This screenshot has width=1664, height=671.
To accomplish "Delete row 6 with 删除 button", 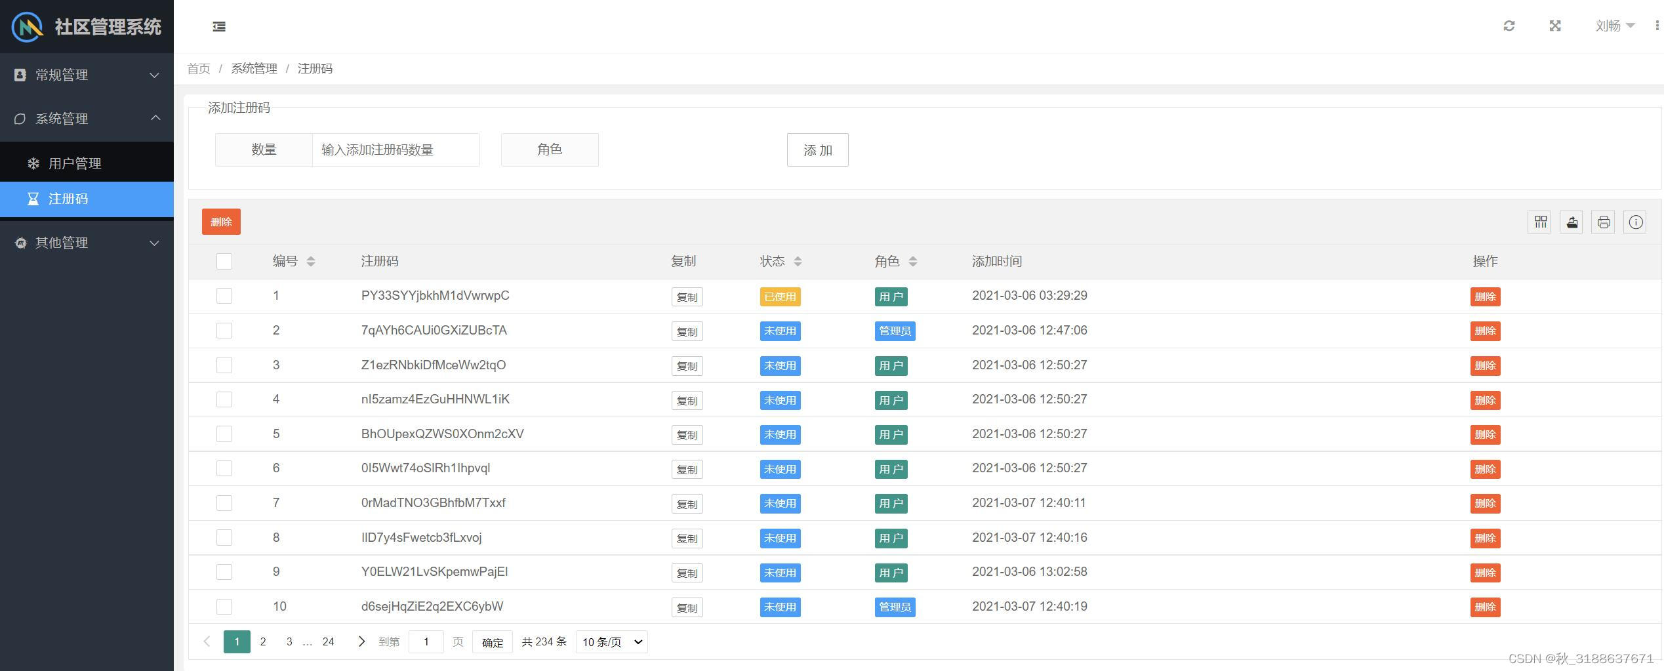I will [x=1486, y=470].
